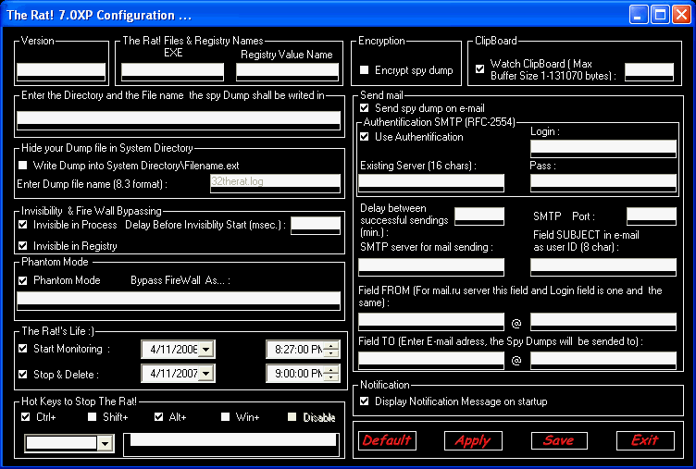Viewport: 696px width, 469px height.
Task: Expand the hot key selection combo box
Action: [105, 444]
